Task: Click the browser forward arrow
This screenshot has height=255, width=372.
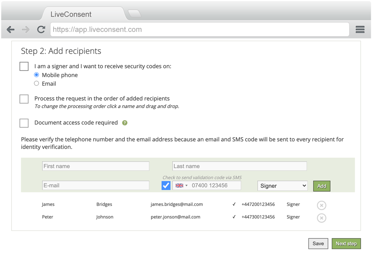Action: click(26, 30)
